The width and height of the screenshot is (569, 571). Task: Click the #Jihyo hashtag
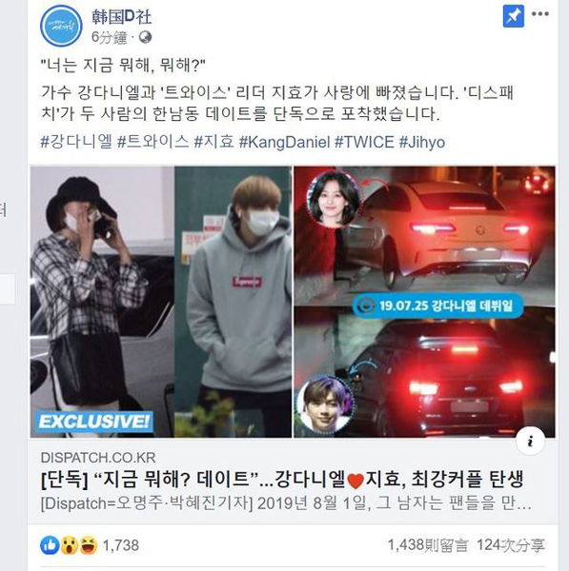click(422, 142)
